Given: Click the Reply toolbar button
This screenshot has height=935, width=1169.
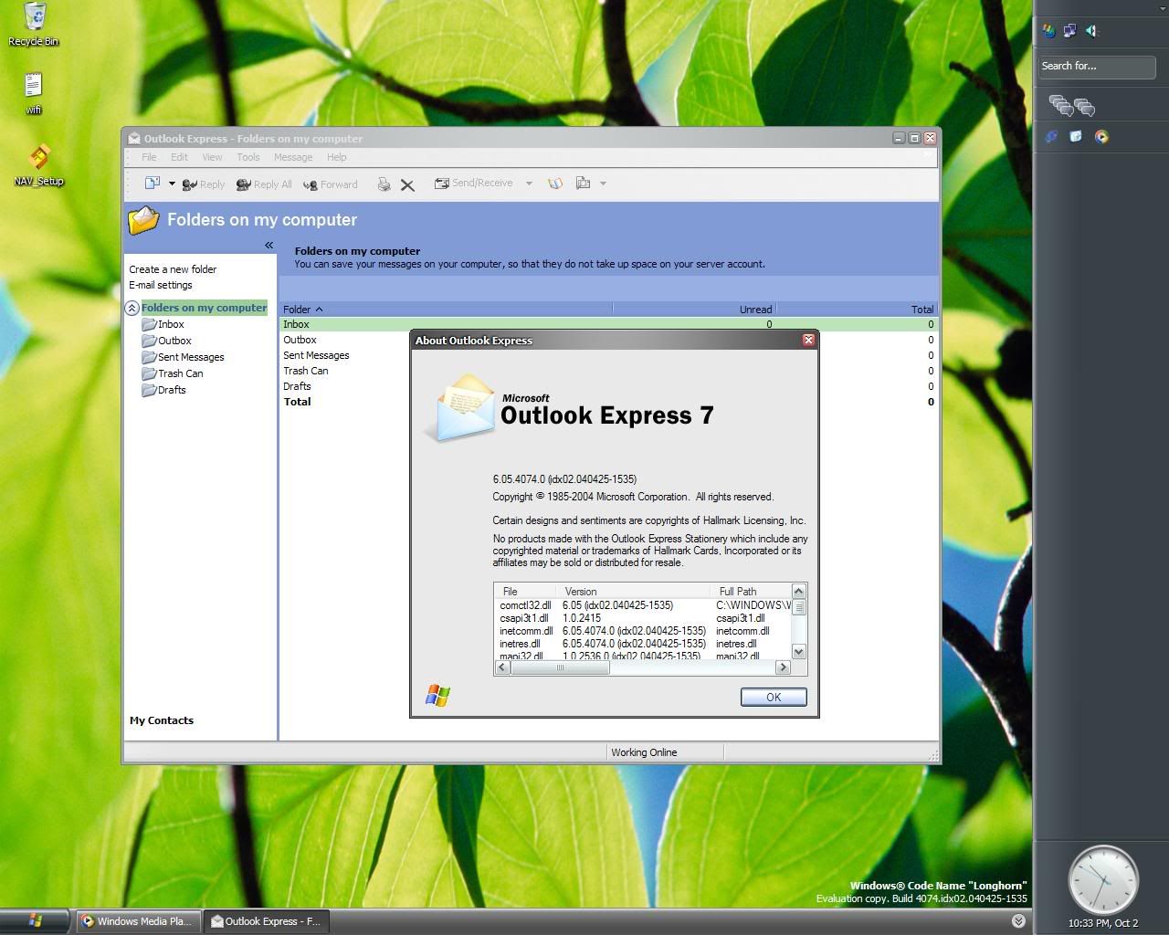Looking at the screenshot, I should (x=203, y=184).
